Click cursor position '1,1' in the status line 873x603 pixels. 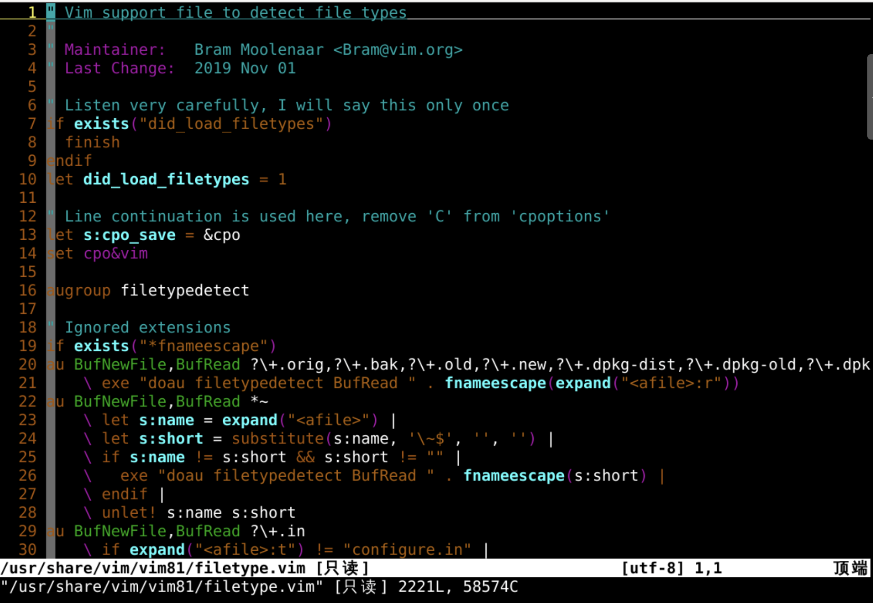point(708,568)
